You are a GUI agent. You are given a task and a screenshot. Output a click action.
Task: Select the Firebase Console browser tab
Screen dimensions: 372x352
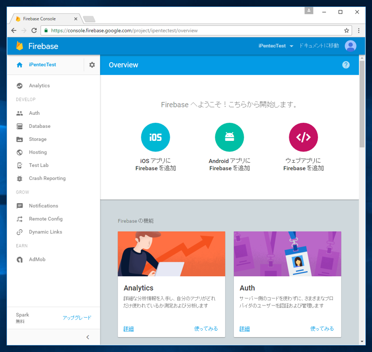click(x=46, y=19)
